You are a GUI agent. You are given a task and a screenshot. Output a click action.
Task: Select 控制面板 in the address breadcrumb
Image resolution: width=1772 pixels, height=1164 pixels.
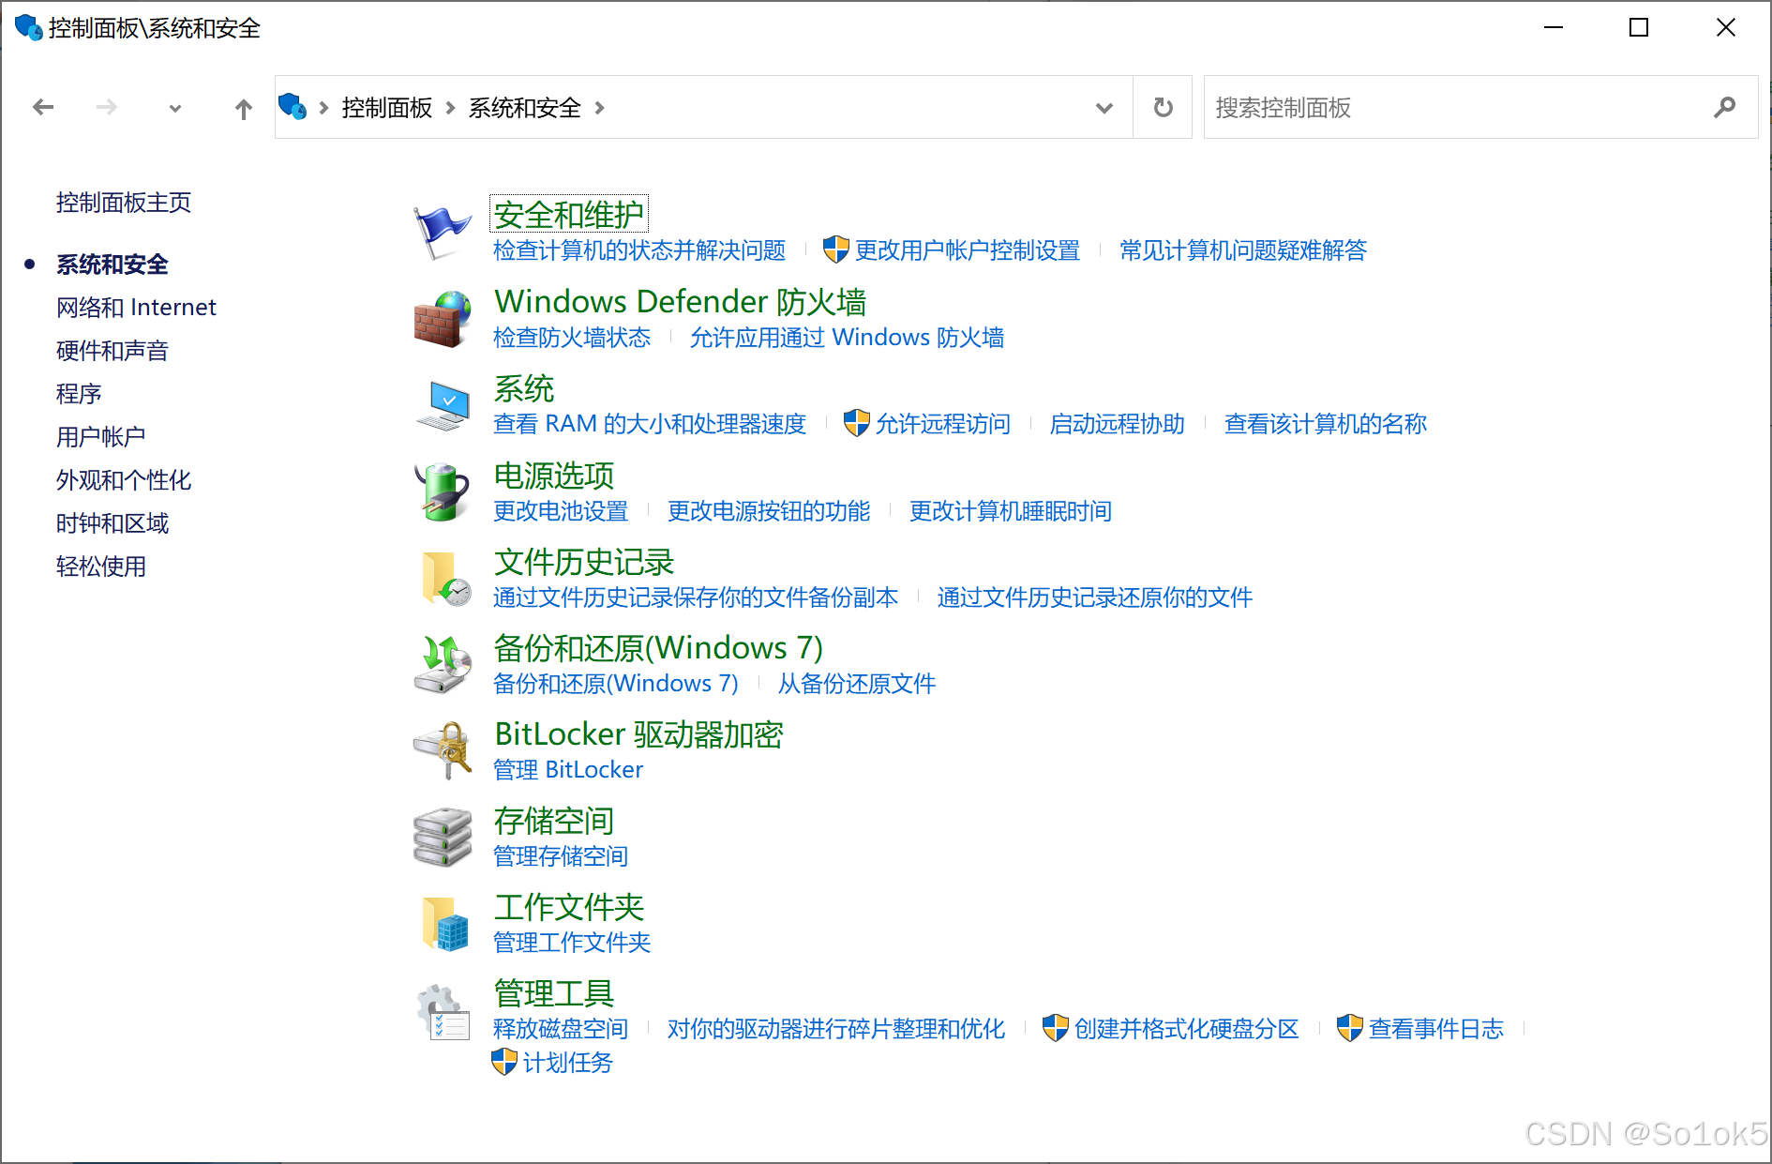[x=387, y=108]
